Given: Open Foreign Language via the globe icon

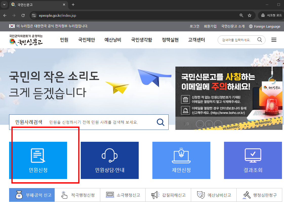Looking at the screenshot, I should (250, 26).
